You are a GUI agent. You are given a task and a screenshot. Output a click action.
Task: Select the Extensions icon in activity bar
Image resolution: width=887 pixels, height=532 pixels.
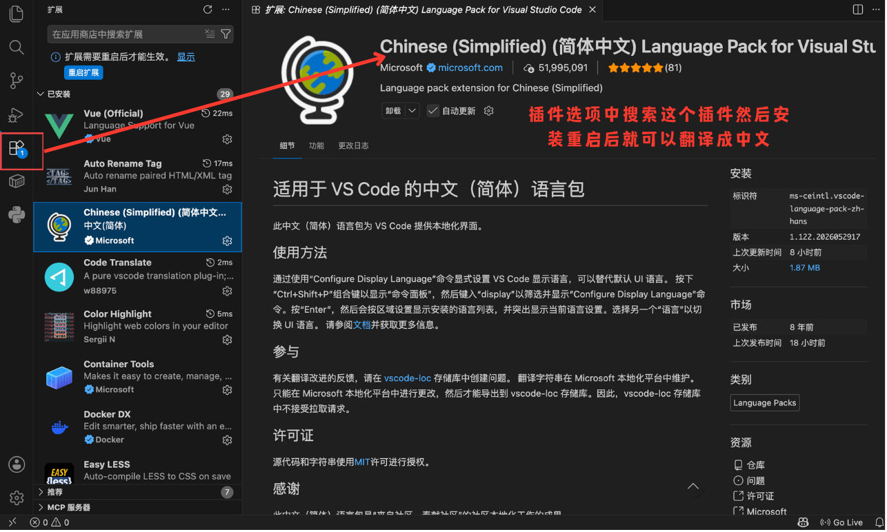pyautogui.click(x=17, y=147)
